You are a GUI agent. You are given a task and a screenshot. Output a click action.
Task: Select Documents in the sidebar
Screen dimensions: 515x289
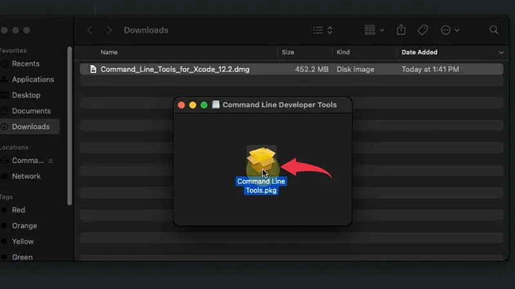31,111
